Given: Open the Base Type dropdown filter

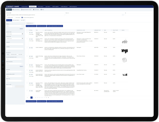Looking at the screenshot, I should point(15,81).
